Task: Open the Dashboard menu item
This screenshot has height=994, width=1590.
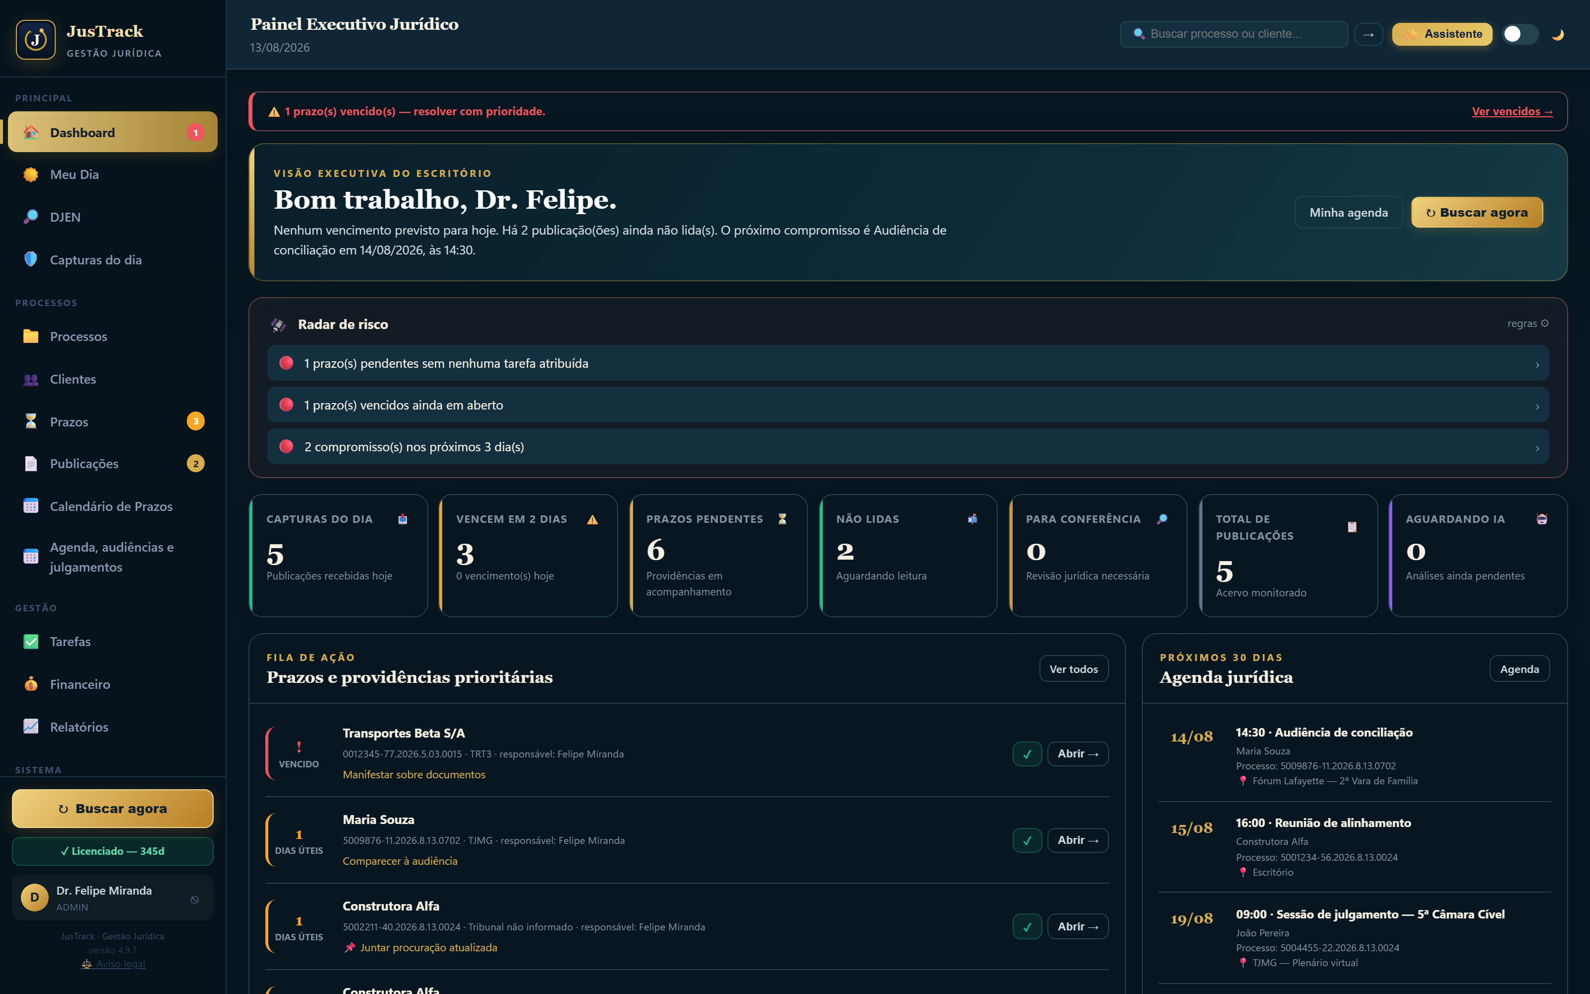Action: click(113, 132)
